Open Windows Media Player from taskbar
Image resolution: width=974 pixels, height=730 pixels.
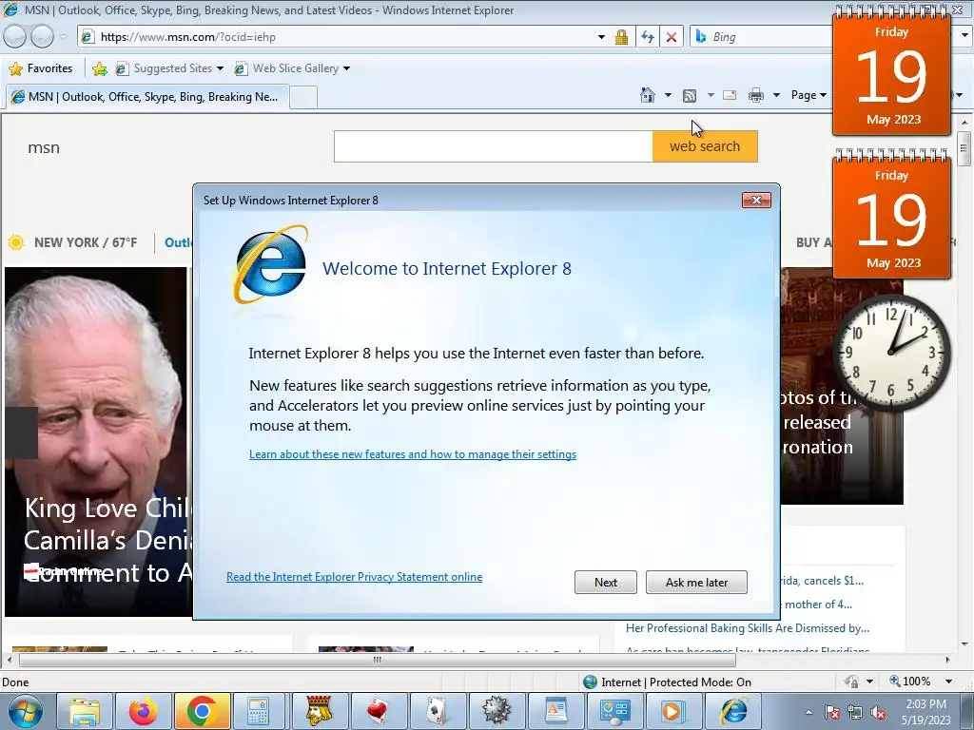(x=672, y=711)
